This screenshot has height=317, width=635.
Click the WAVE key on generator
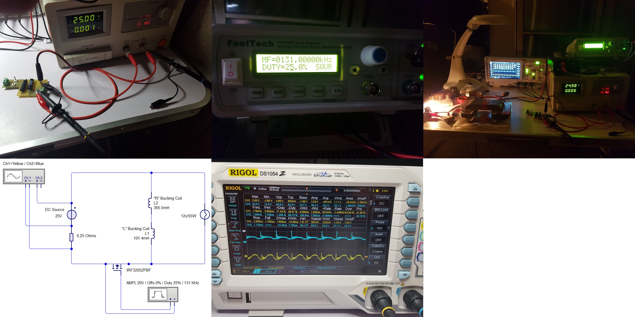(278, 92)
